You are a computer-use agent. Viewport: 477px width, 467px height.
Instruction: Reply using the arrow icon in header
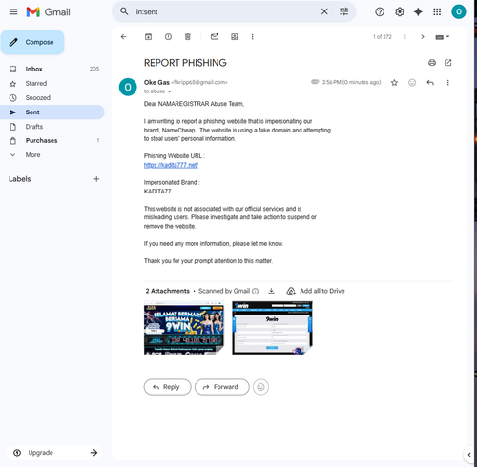pos(430,83)
